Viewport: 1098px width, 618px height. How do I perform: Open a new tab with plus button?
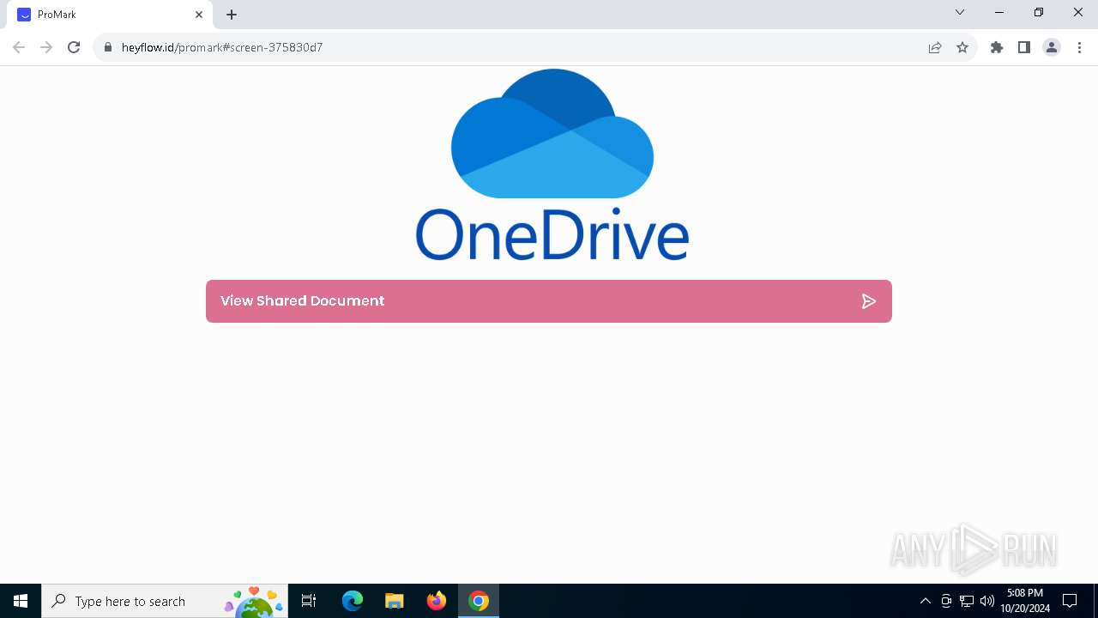point(232,15)
